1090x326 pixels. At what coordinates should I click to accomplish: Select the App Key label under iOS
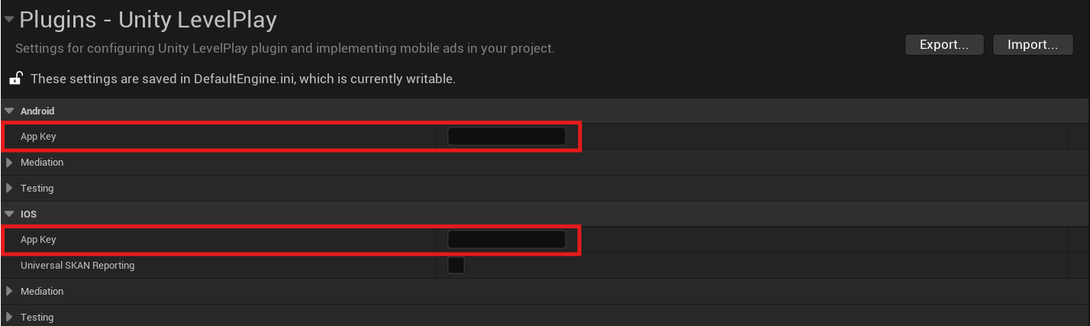(38, 240)
